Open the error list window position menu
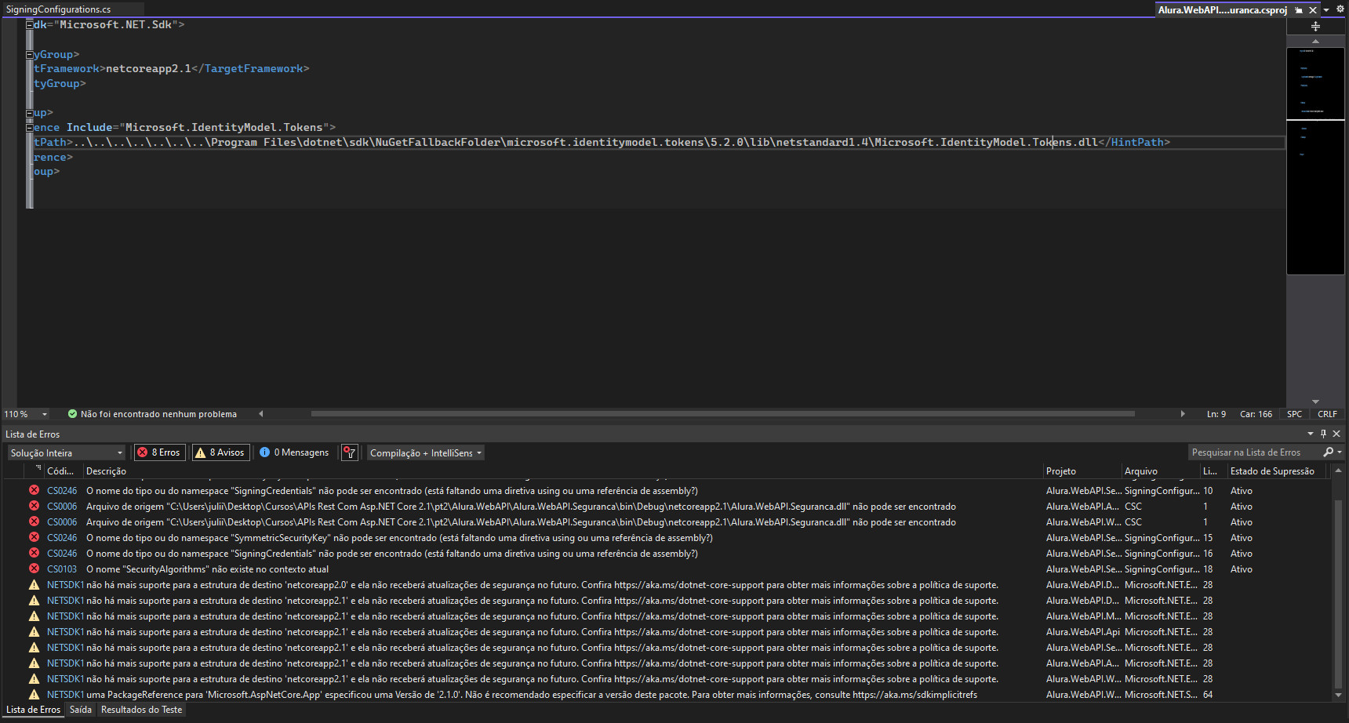This screenshot has height=723, width=1349. [1310, 434]
